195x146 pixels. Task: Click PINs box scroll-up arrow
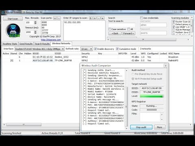[x=162, y=114]
